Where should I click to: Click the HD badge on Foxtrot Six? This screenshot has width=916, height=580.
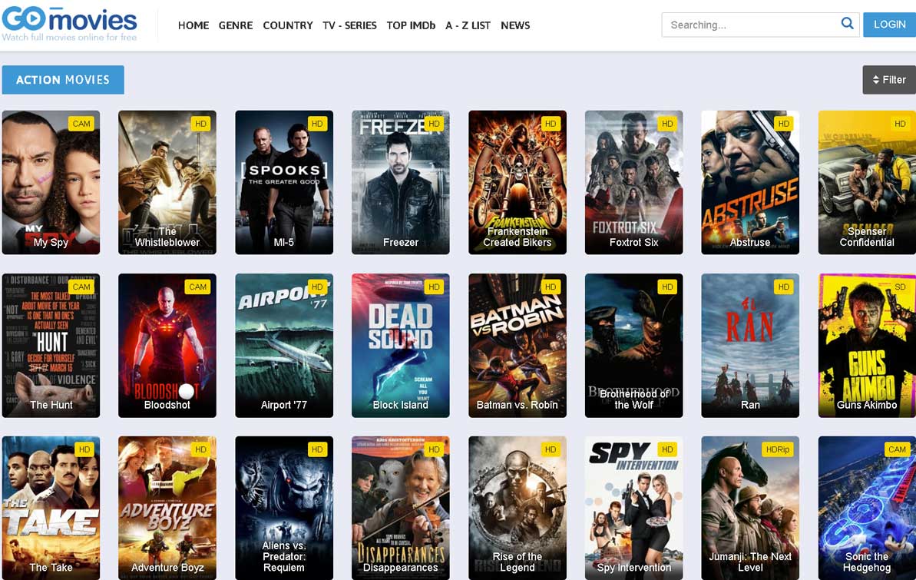(667, 124)
